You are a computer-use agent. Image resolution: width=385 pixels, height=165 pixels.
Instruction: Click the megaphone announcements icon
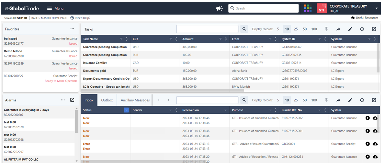pos(219,8)
